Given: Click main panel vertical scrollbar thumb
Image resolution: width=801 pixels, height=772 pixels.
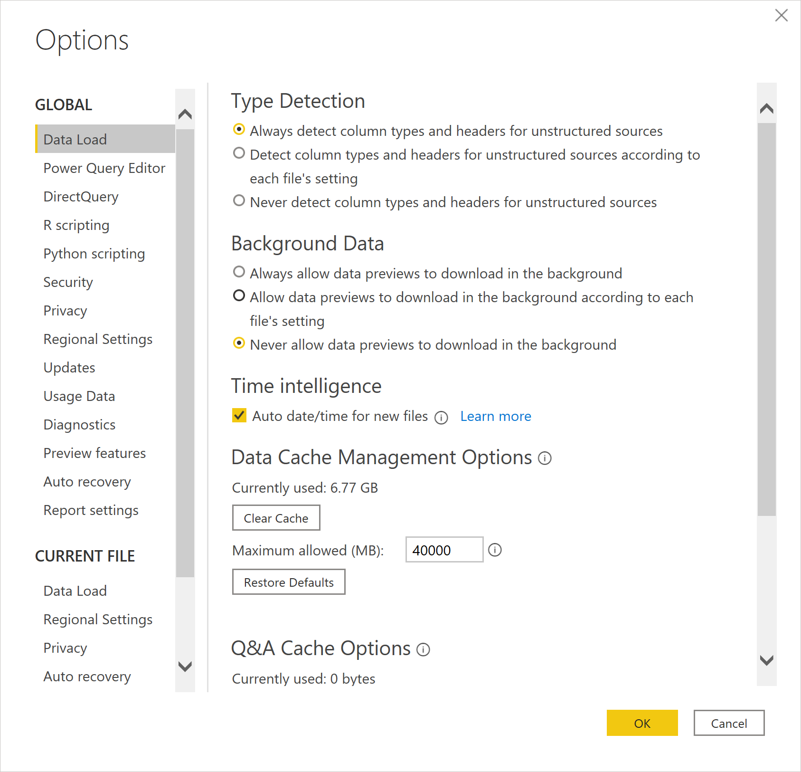Looking at the screenshot, I should 766,319.
